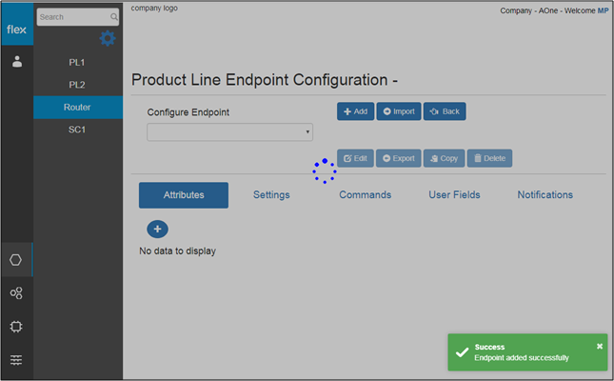Open the sliders icon at sidebar bottom

(x=16, y=359)
